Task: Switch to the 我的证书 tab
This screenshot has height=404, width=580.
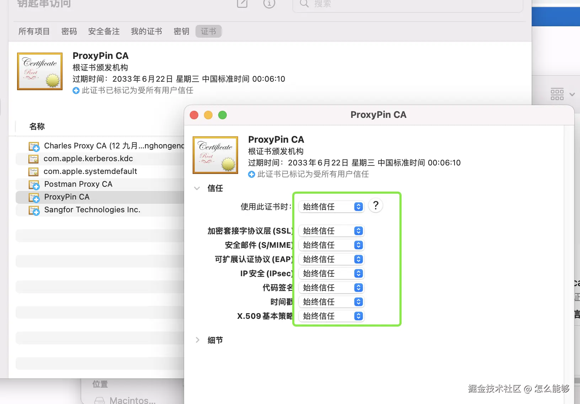Action: [x=146, y=31]
